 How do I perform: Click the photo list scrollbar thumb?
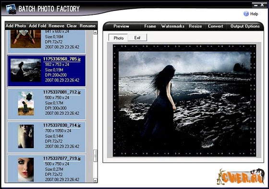(95, 155)
